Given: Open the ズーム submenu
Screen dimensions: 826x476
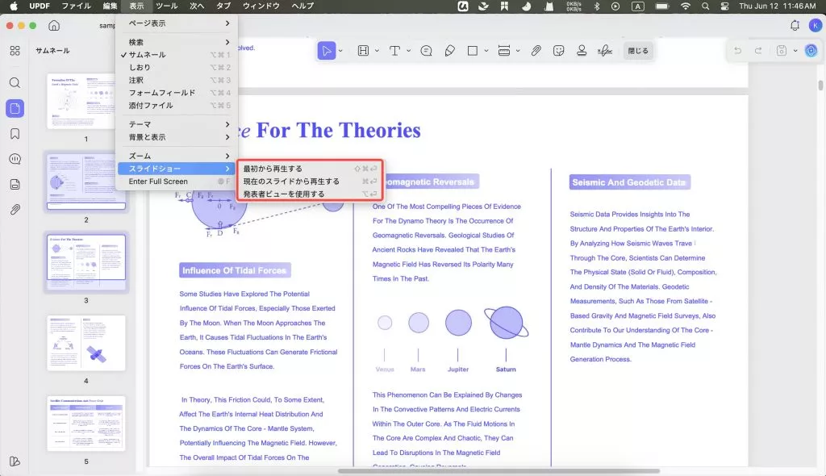Looking at the screenshot, I should tap(177, 156).
